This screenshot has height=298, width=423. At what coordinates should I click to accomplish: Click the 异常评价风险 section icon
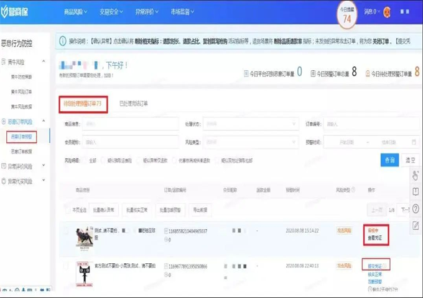pos(4,166)
